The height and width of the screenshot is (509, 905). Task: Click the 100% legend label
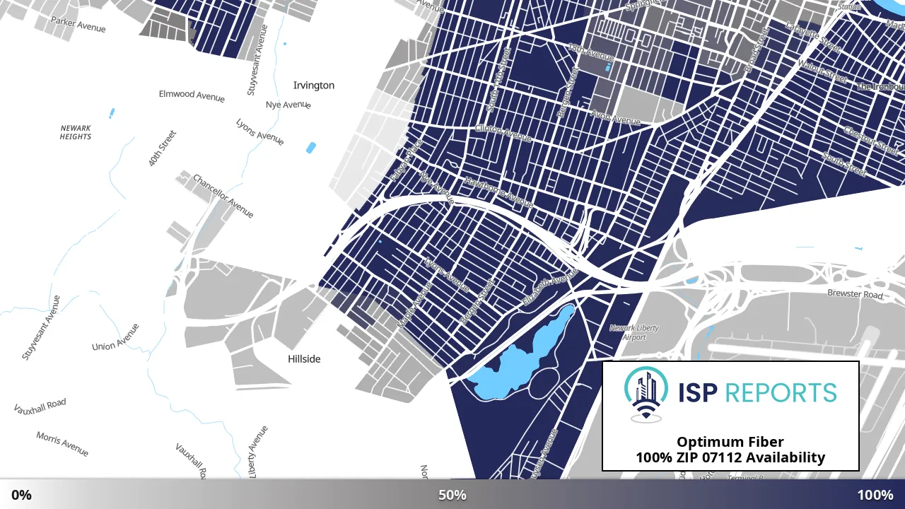[875, 495]
